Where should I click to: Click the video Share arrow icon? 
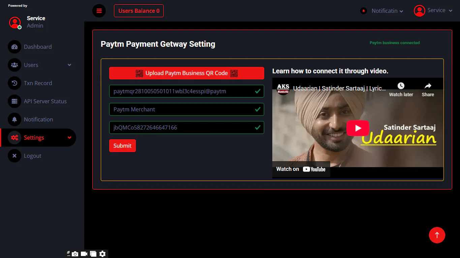point(428,86)
